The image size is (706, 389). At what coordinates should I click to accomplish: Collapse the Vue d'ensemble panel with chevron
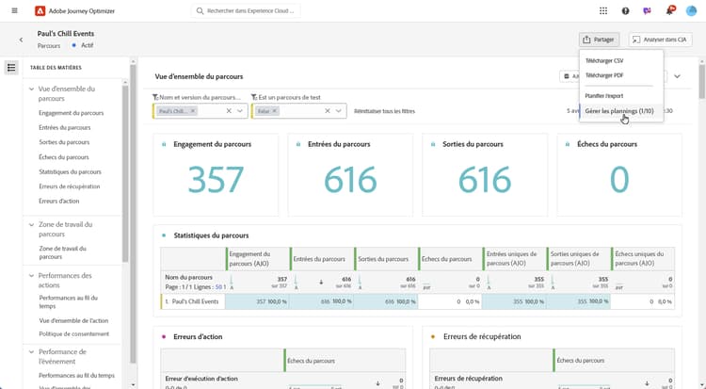click(677, 76)
